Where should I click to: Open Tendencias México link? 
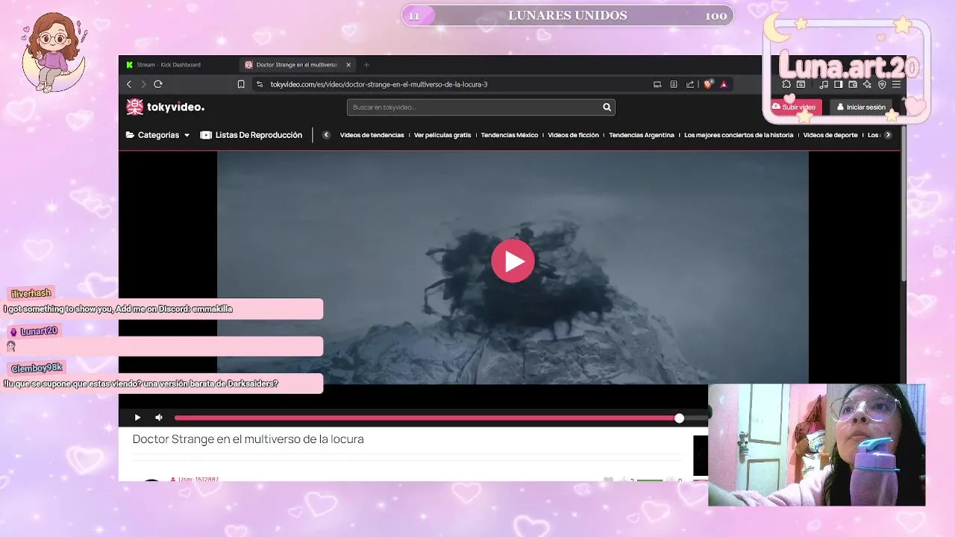point(510,135)
